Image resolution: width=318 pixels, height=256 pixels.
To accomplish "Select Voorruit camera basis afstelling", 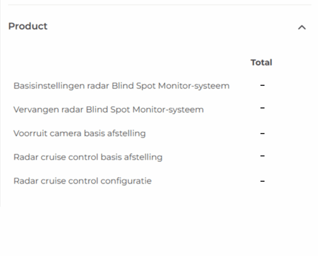I will click(79, 133).
